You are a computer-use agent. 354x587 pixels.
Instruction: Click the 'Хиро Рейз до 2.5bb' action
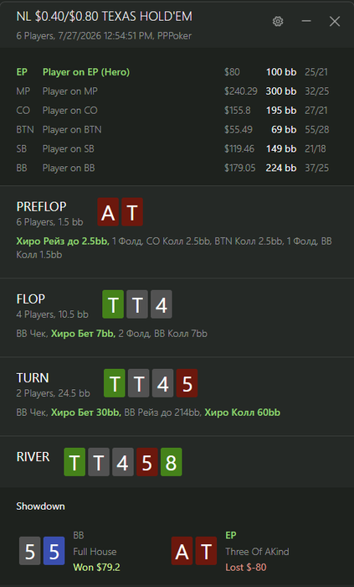coord(63,242)
